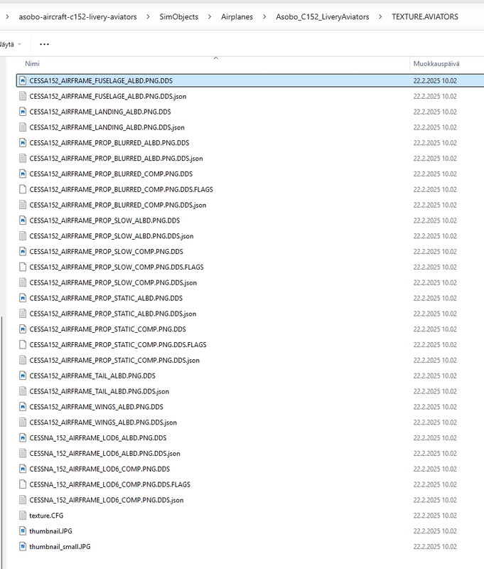484x569 pixels.
Task: Click icon of CESSA152_AIRFRAME_LANDING_ALBD.PNG.DDS.json file
Action: coord(23,127)
